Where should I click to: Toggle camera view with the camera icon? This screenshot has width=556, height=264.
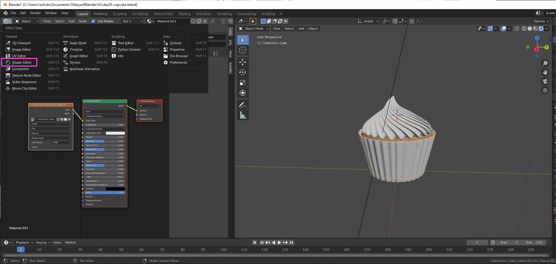545,81
